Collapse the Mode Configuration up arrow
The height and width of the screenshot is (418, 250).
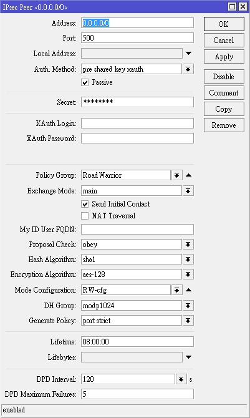(x=188, y=289)
